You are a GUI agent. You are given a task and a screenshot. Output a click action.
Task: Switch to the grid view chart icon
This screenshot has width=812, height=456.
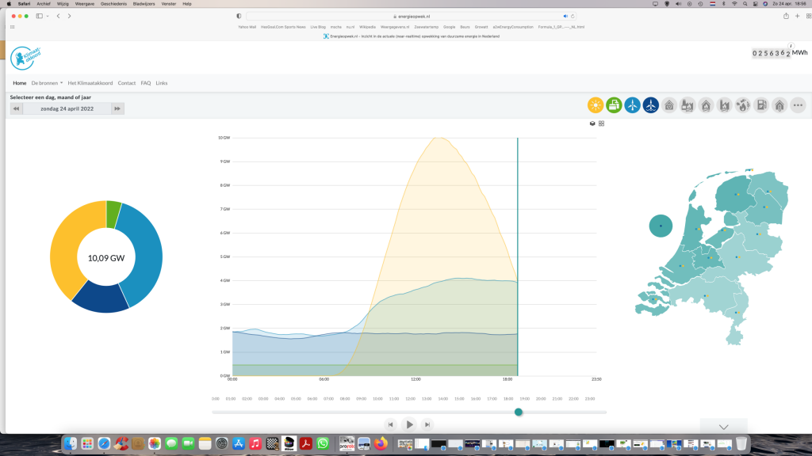601,123
